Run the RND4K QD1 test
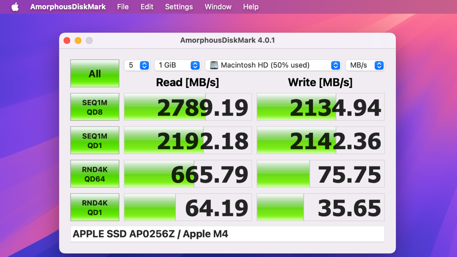Screen dimensions: 457x257 pos(95,207)
